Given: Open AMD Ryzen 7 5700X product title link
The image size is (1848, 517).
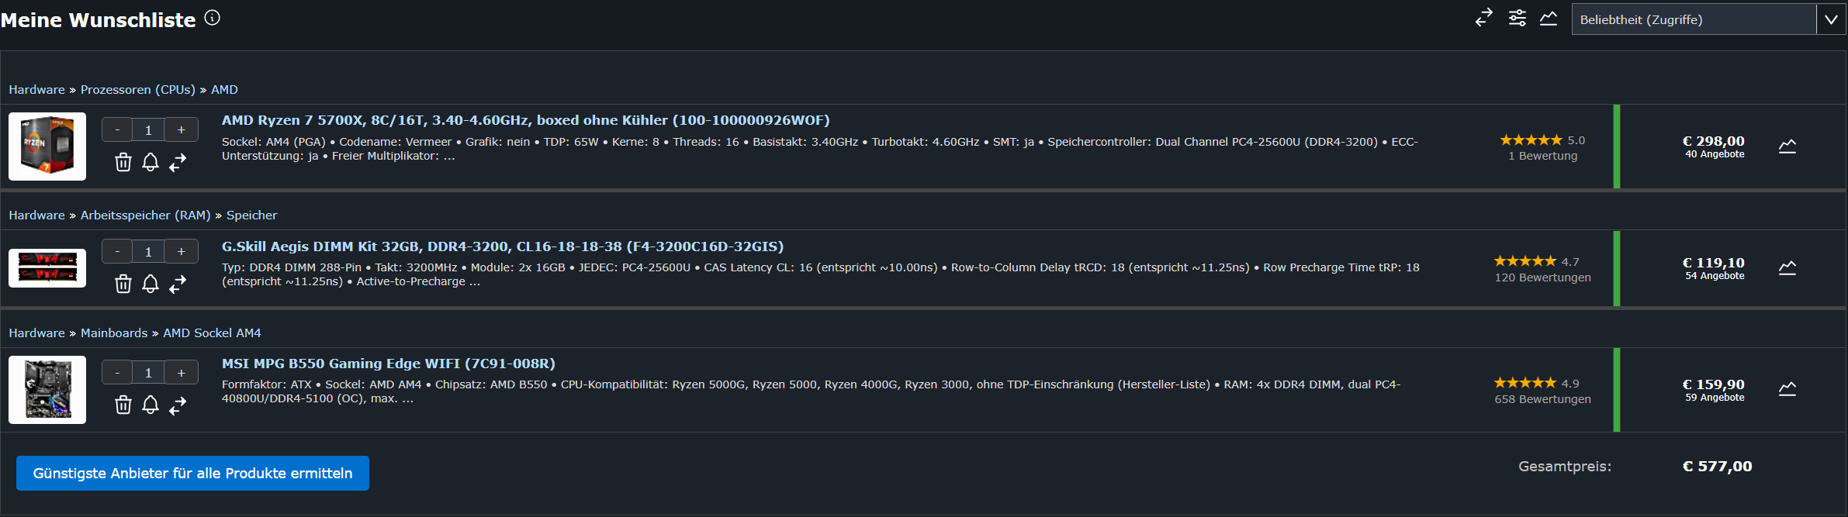Looking at the screenshot, I should (525, 120).
